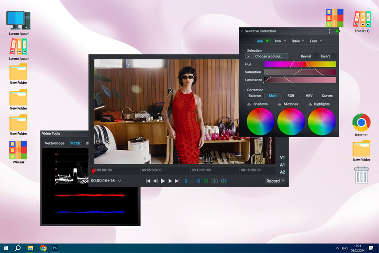Step forward one frame
This screenshot has width=379, height=253.
(x=170, y=181)
